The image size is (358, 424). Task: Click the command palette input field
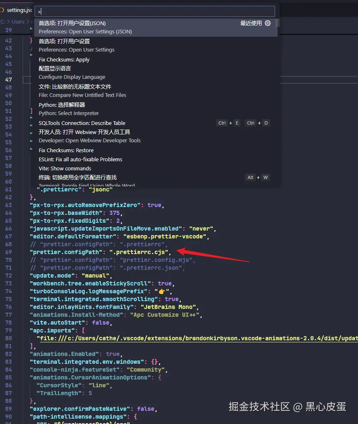click(x=155, y=12)
